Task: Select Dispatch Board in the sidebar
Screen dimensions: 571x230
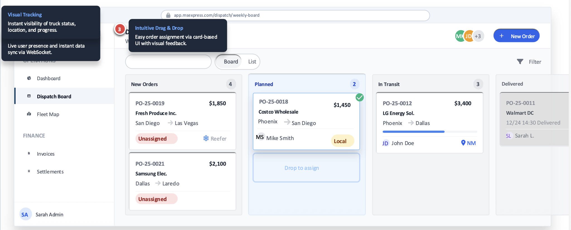Action: point(64,96)
